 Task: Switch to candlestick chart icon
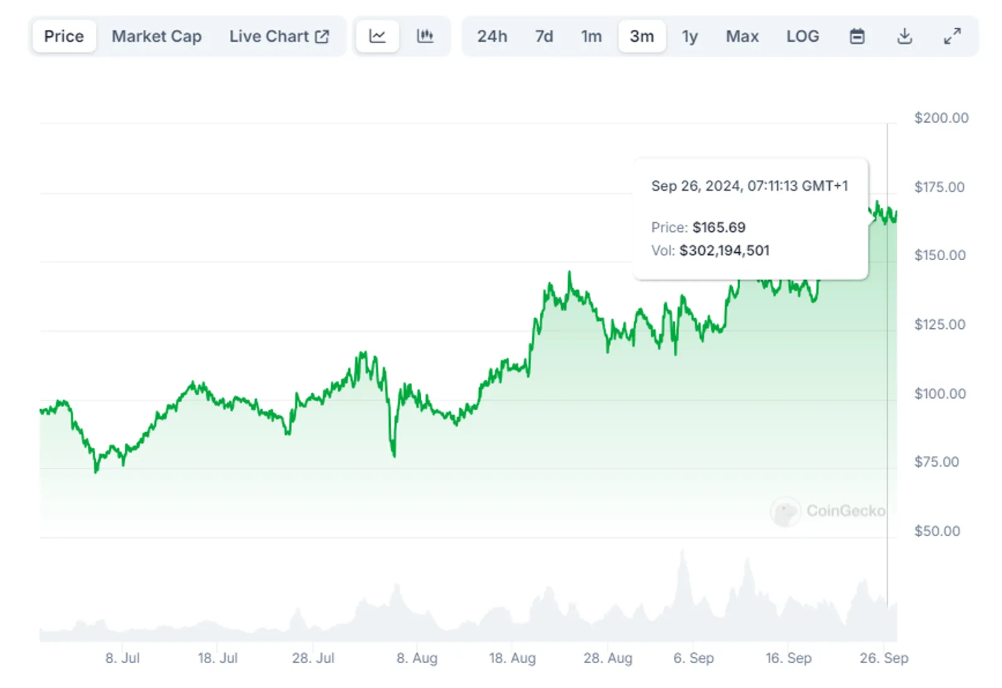click(425, 36)
